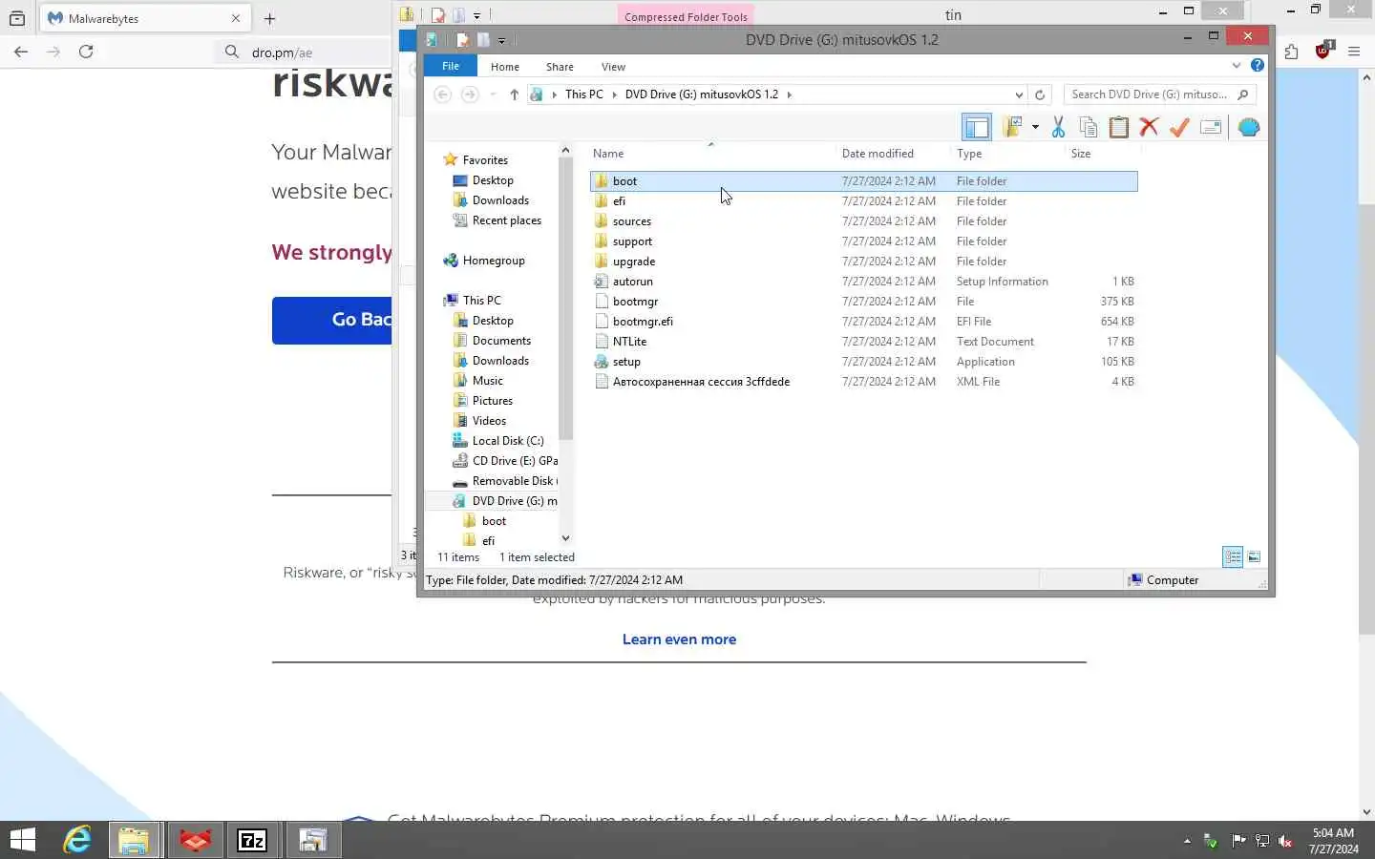Select Homegroup in the navigation pane
1375x859 pixels.
coord(494,261)
